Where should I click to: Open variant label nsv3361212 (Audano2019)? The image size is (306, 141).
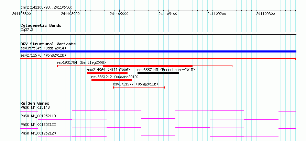pyautogui.click(x=115, y=77)
